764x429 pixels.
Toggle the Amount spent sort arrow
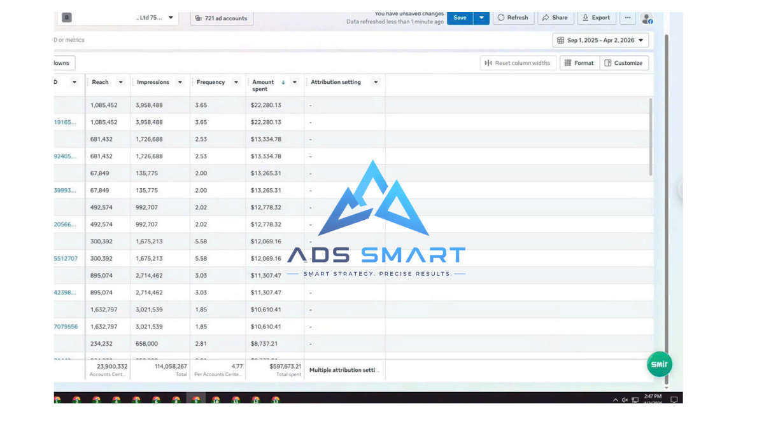tap(283, 82)
